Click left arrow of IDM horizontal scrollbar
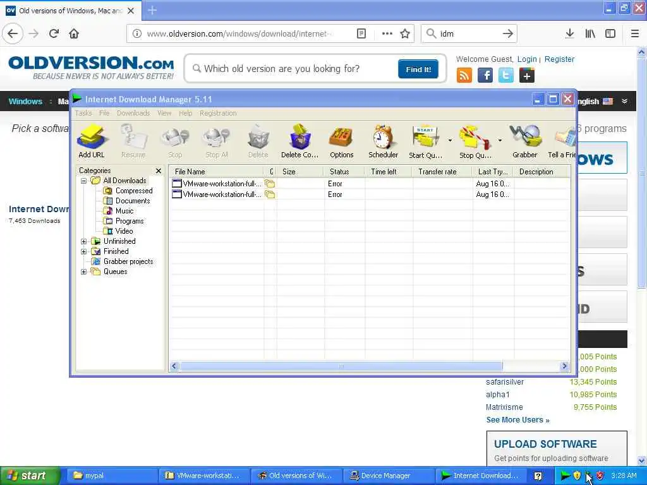 pos(174,366)
